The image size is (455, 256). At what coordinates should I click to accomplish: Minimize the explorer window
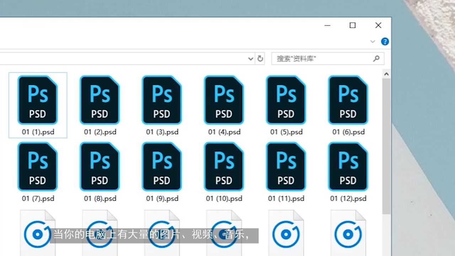[x=327, y=25]
